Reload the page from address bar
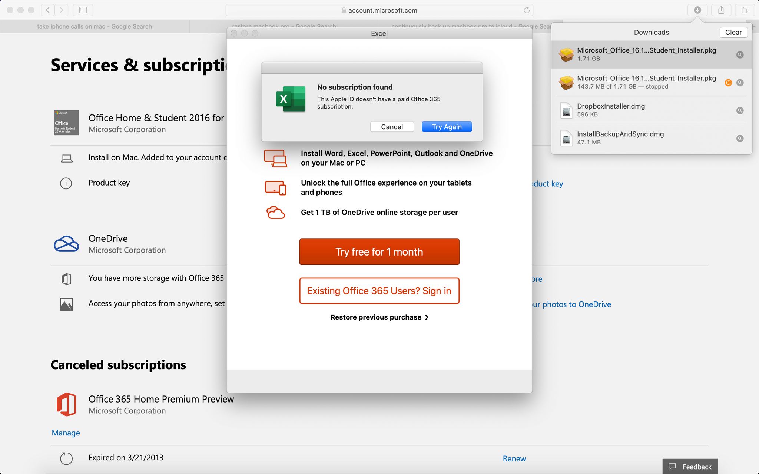This screenshot has width=759, height=474. pos(526,10)
